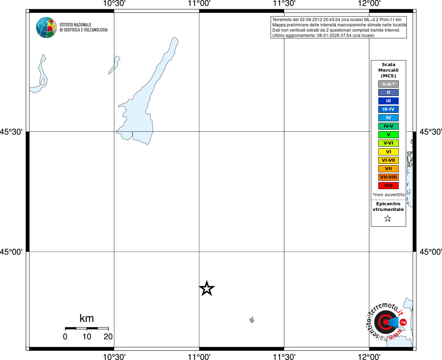442x360 pixels.
Task: Click the haisentitoilterremoto.it logo
Action: [x=387, y=322]
